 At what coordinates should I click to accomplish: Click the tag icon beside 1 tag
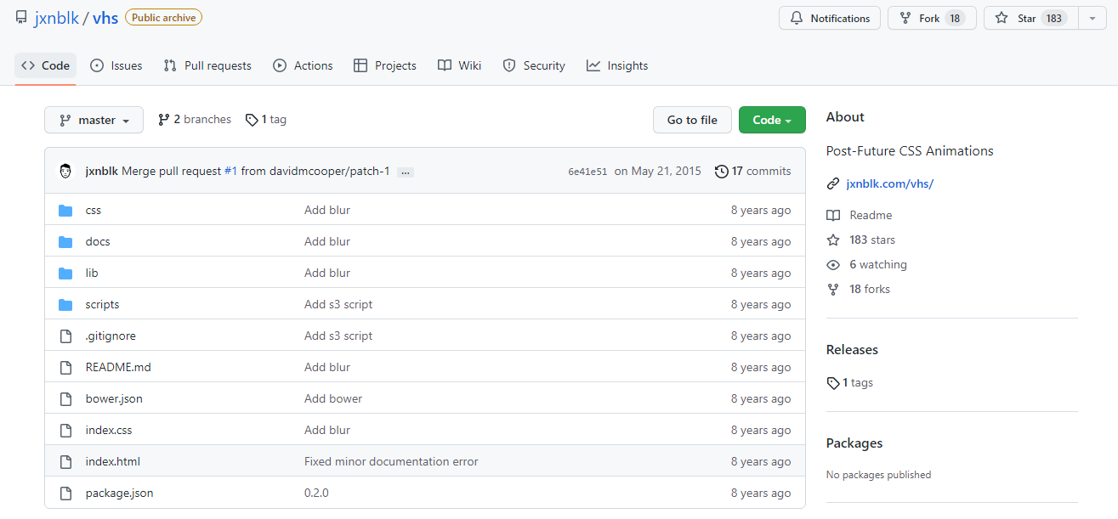[252, 119]
